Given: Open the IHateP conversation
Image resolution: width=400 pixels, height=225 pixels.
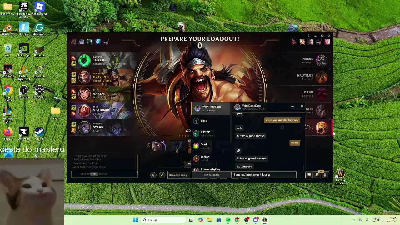Looking at the screenshot, I should click(x=211, y=133).
